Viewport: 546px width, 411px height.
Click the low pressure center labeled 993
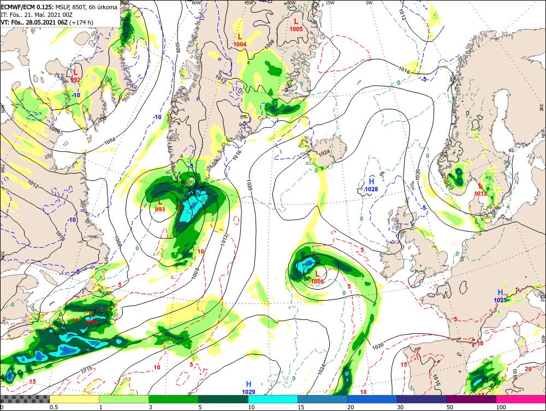pos(160,205)
